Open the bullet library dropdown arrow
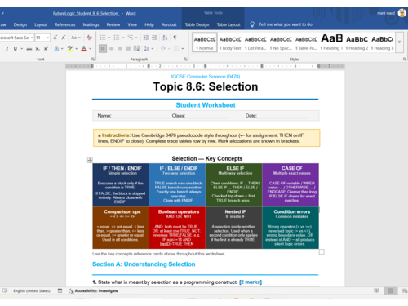This screenshot has width=408, height=306. pos(109,38)
